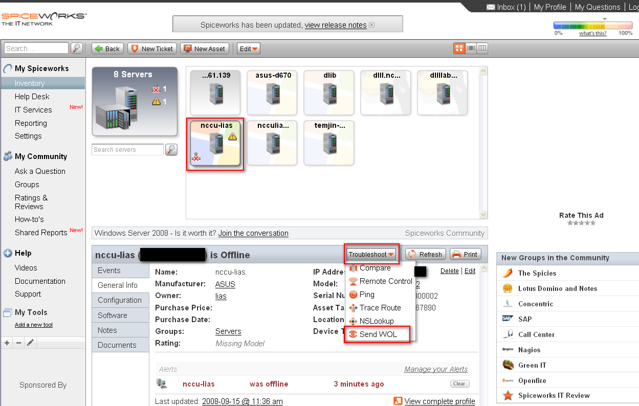The width and height of the screenshot is (639, 406).
Task: Open the Servers group link
Action: click(x=228, y=331)
